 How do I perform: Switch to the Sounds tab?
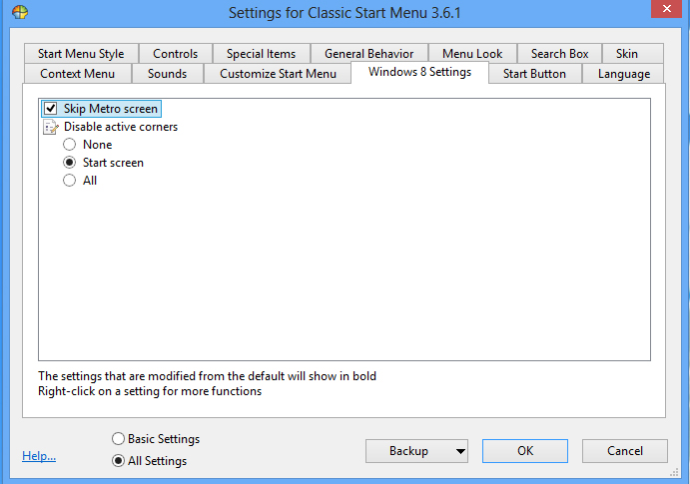167,74
